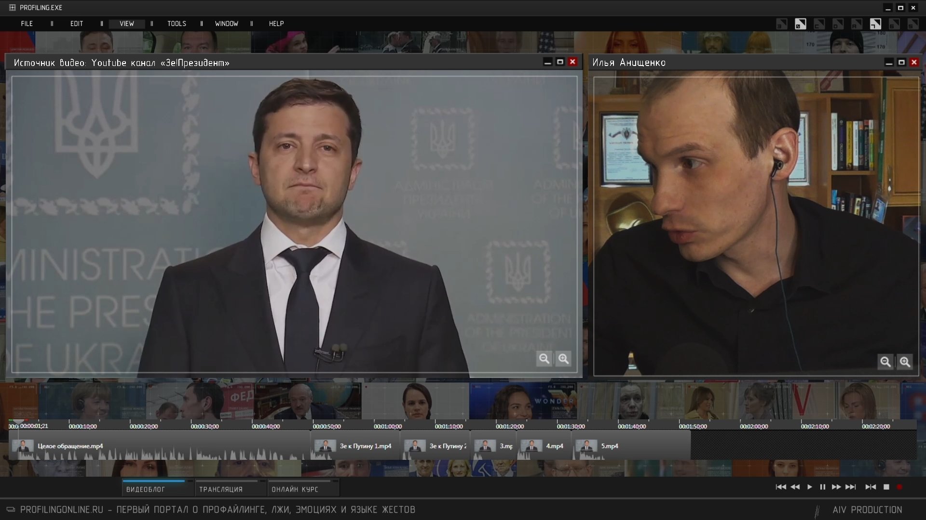The width and height of the screenshot is (926, 520).
Task: Skip to the start of the timeline
Action: (x=781, y=487)
